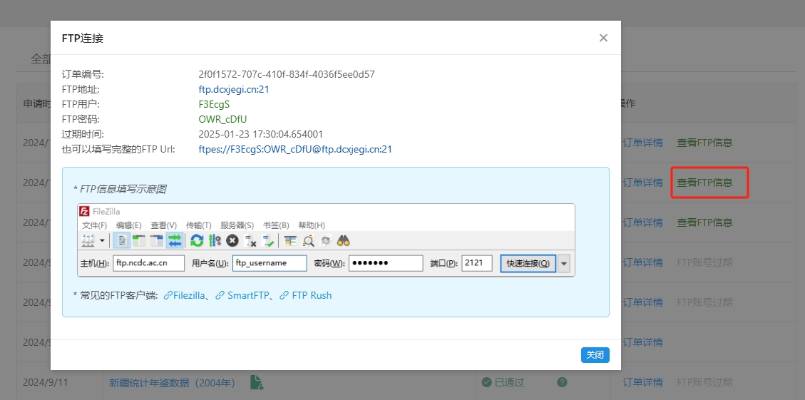Click the process queue toggle icon
The width and height of the screenshot is (805, 400).
point(215,240)
